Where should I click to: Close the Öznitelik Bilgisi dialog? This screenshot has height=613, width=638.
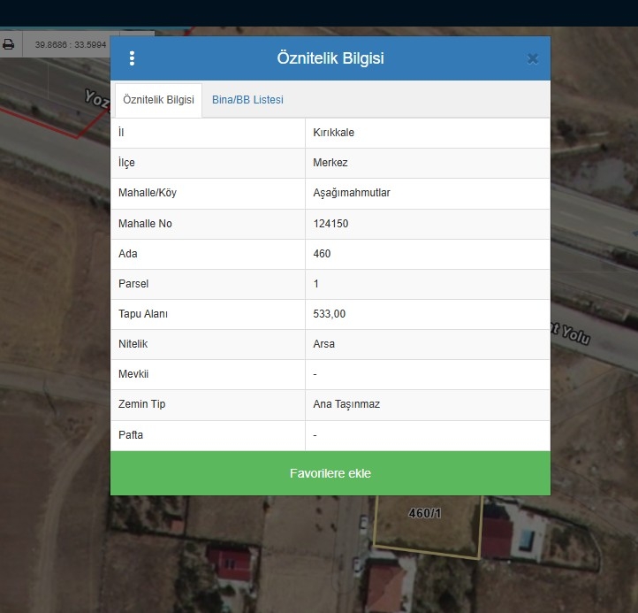533,59
